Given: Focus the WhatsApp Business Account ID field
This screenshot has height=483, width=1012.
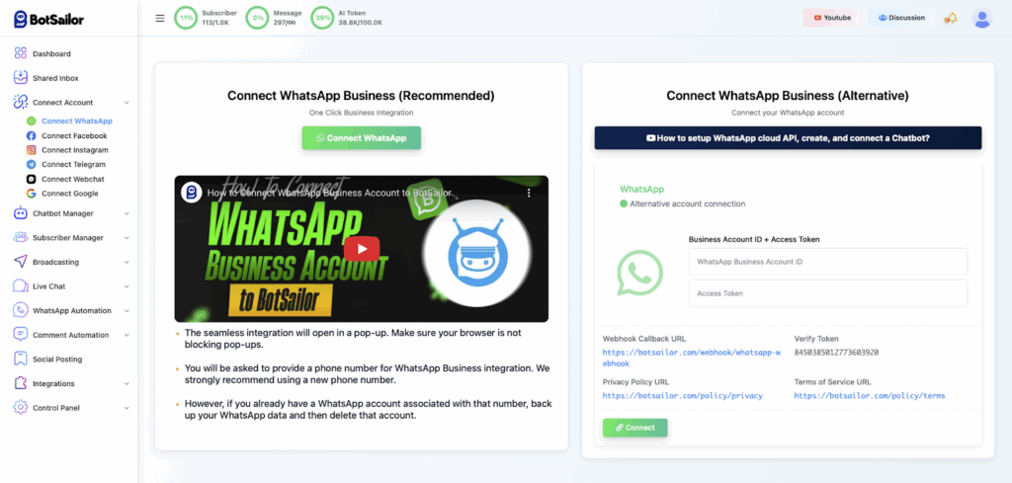Looking at the screenshot, I should [x=828, y=262].
